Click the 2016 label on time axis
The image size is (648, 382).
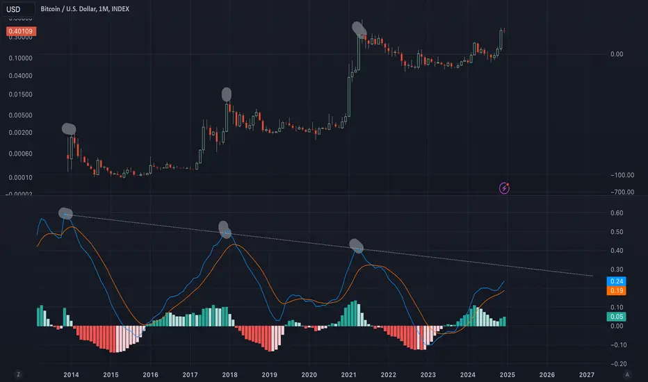tap(150, 374)
